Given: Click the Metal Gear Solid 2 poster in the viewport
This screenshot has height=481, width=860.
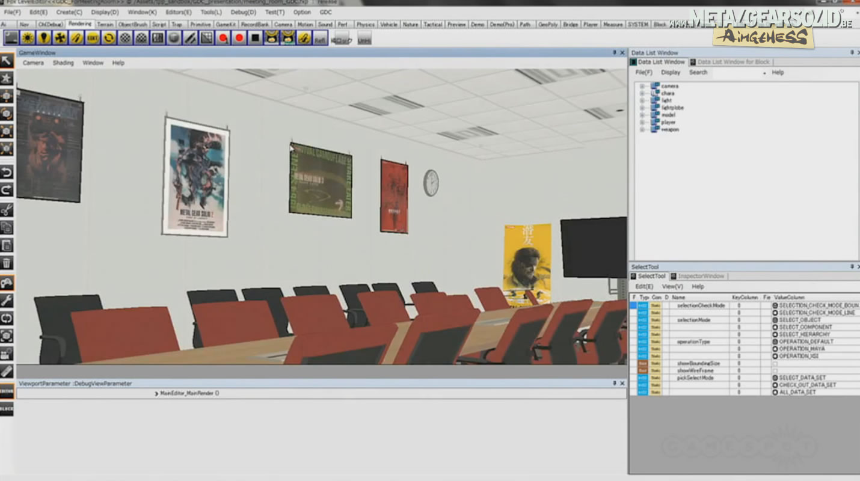Looking at the screenshot, I should pos(195,177).
